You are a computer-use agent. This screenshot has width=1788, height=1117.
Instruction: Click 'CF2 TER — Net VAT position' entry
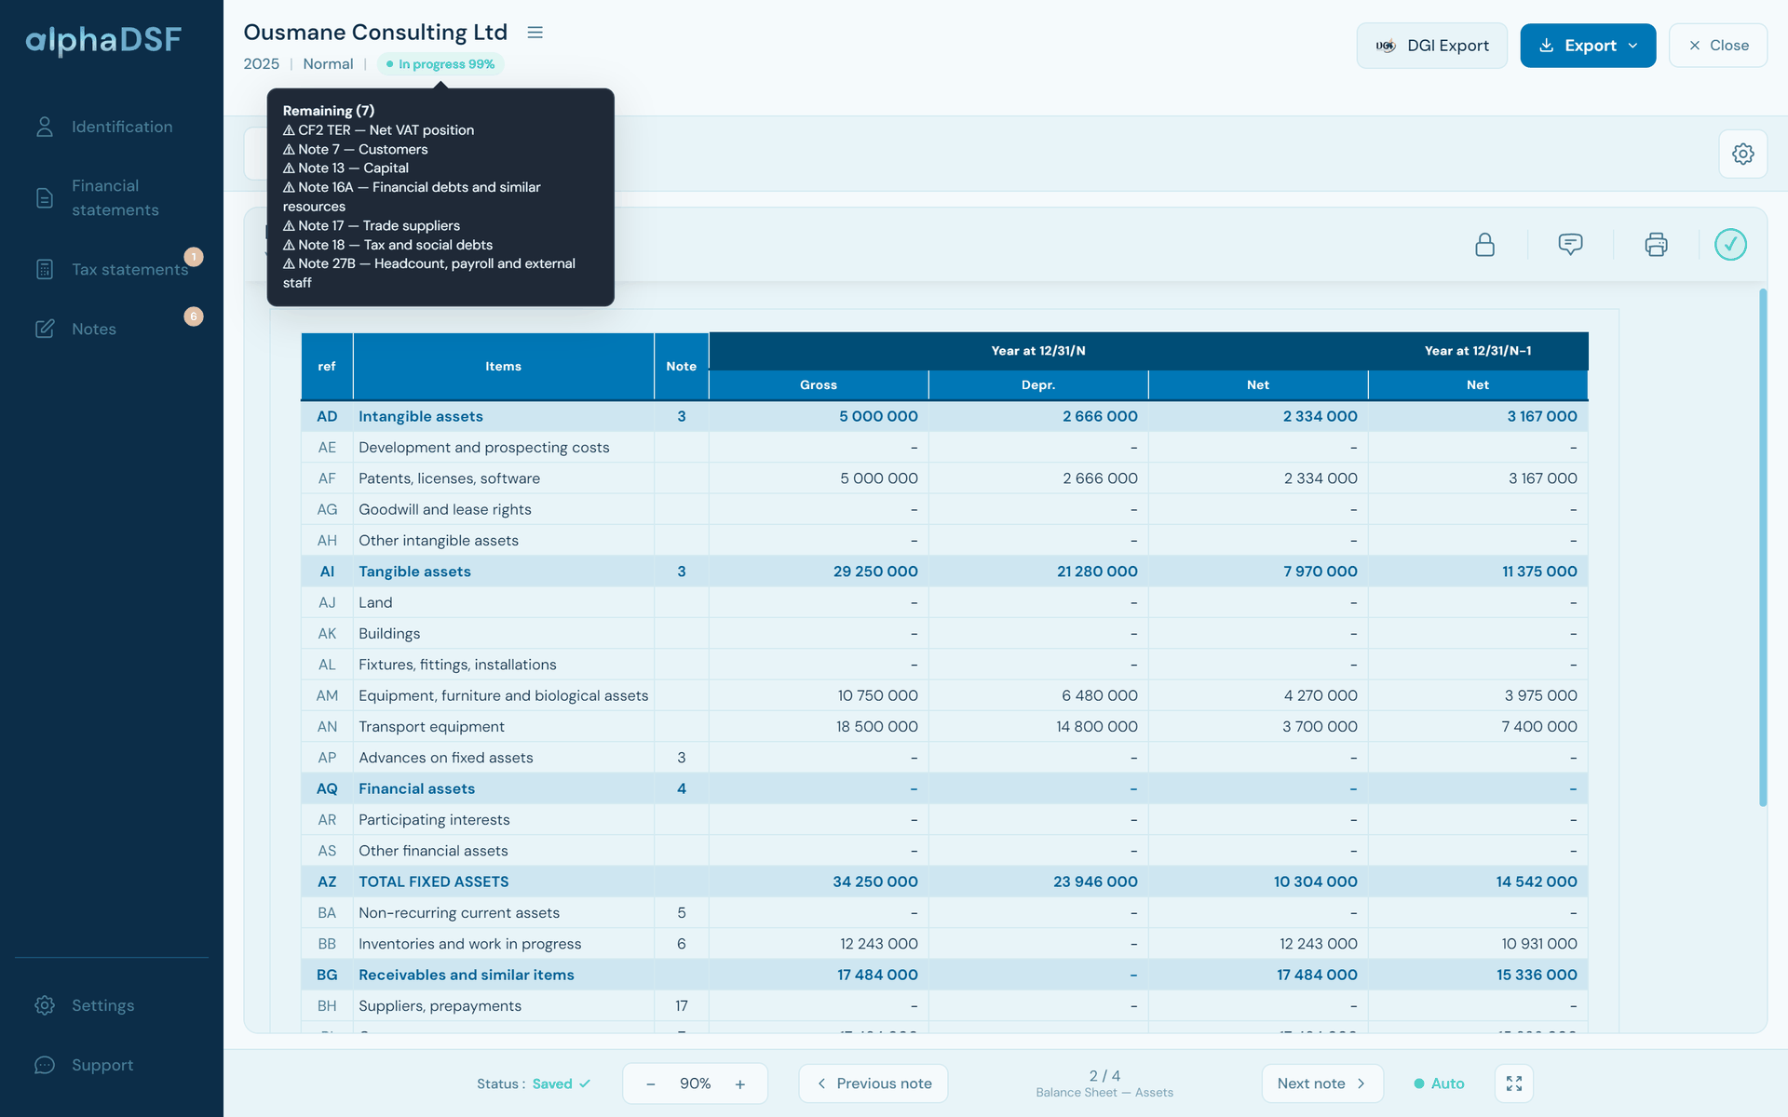point(378,130)
